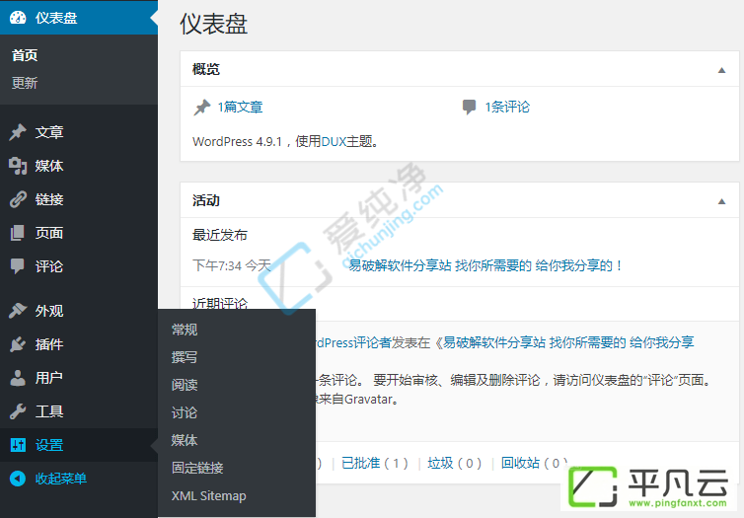Open the recently published post 易破解软件分享站 link
This screenshot has width=744, height=518.
coord(485,265)
